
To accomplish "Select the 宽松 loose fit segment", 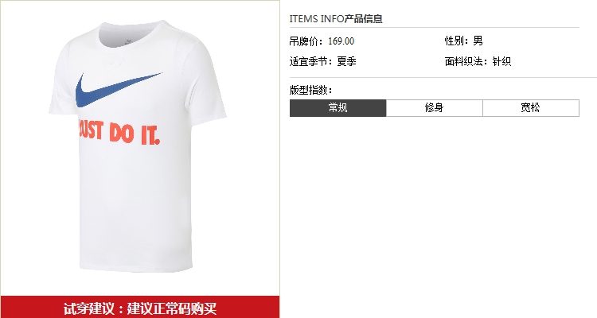I will (x=531, y=108).
